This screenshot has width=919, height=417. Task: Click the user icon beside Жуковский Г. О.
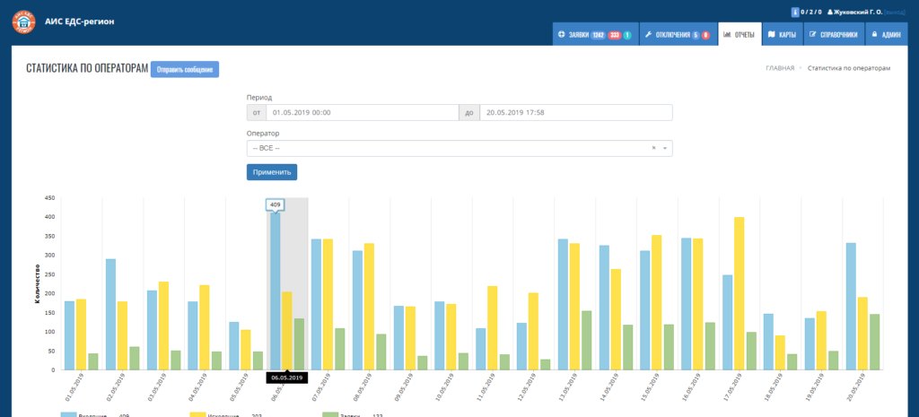point(829,12)
